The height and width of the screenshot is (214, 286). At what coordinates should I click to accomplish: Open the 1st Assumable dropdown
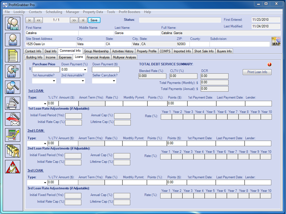(54, 81)
